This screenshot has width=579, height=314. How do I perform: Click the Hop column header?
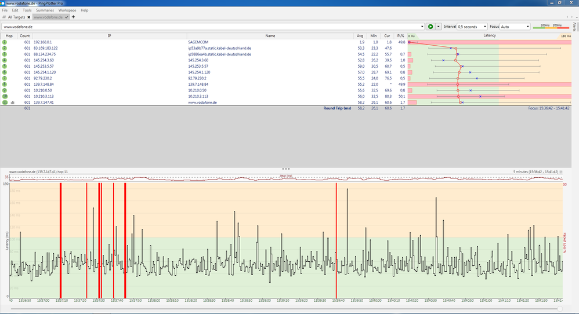(9, 36)
